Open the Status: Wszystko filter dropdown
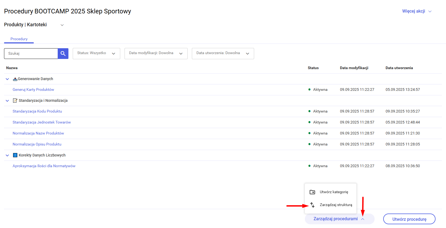 [96, 54]
